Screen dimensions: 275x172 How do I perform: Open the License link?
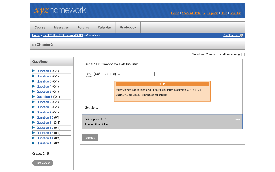coord(237,119)
